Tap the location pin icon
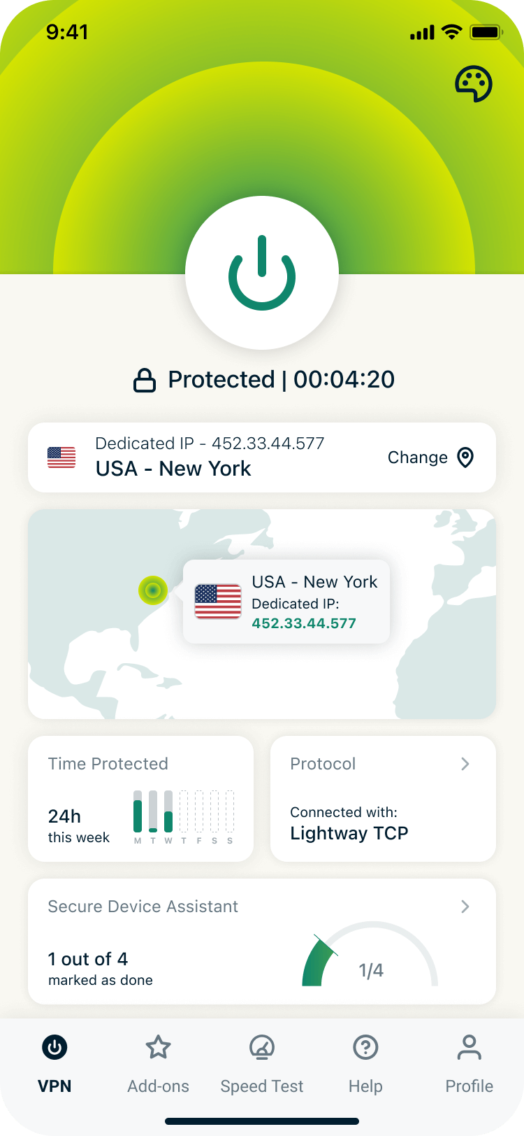The height and width of the screenshot is (1136, 524). [465, 457]
